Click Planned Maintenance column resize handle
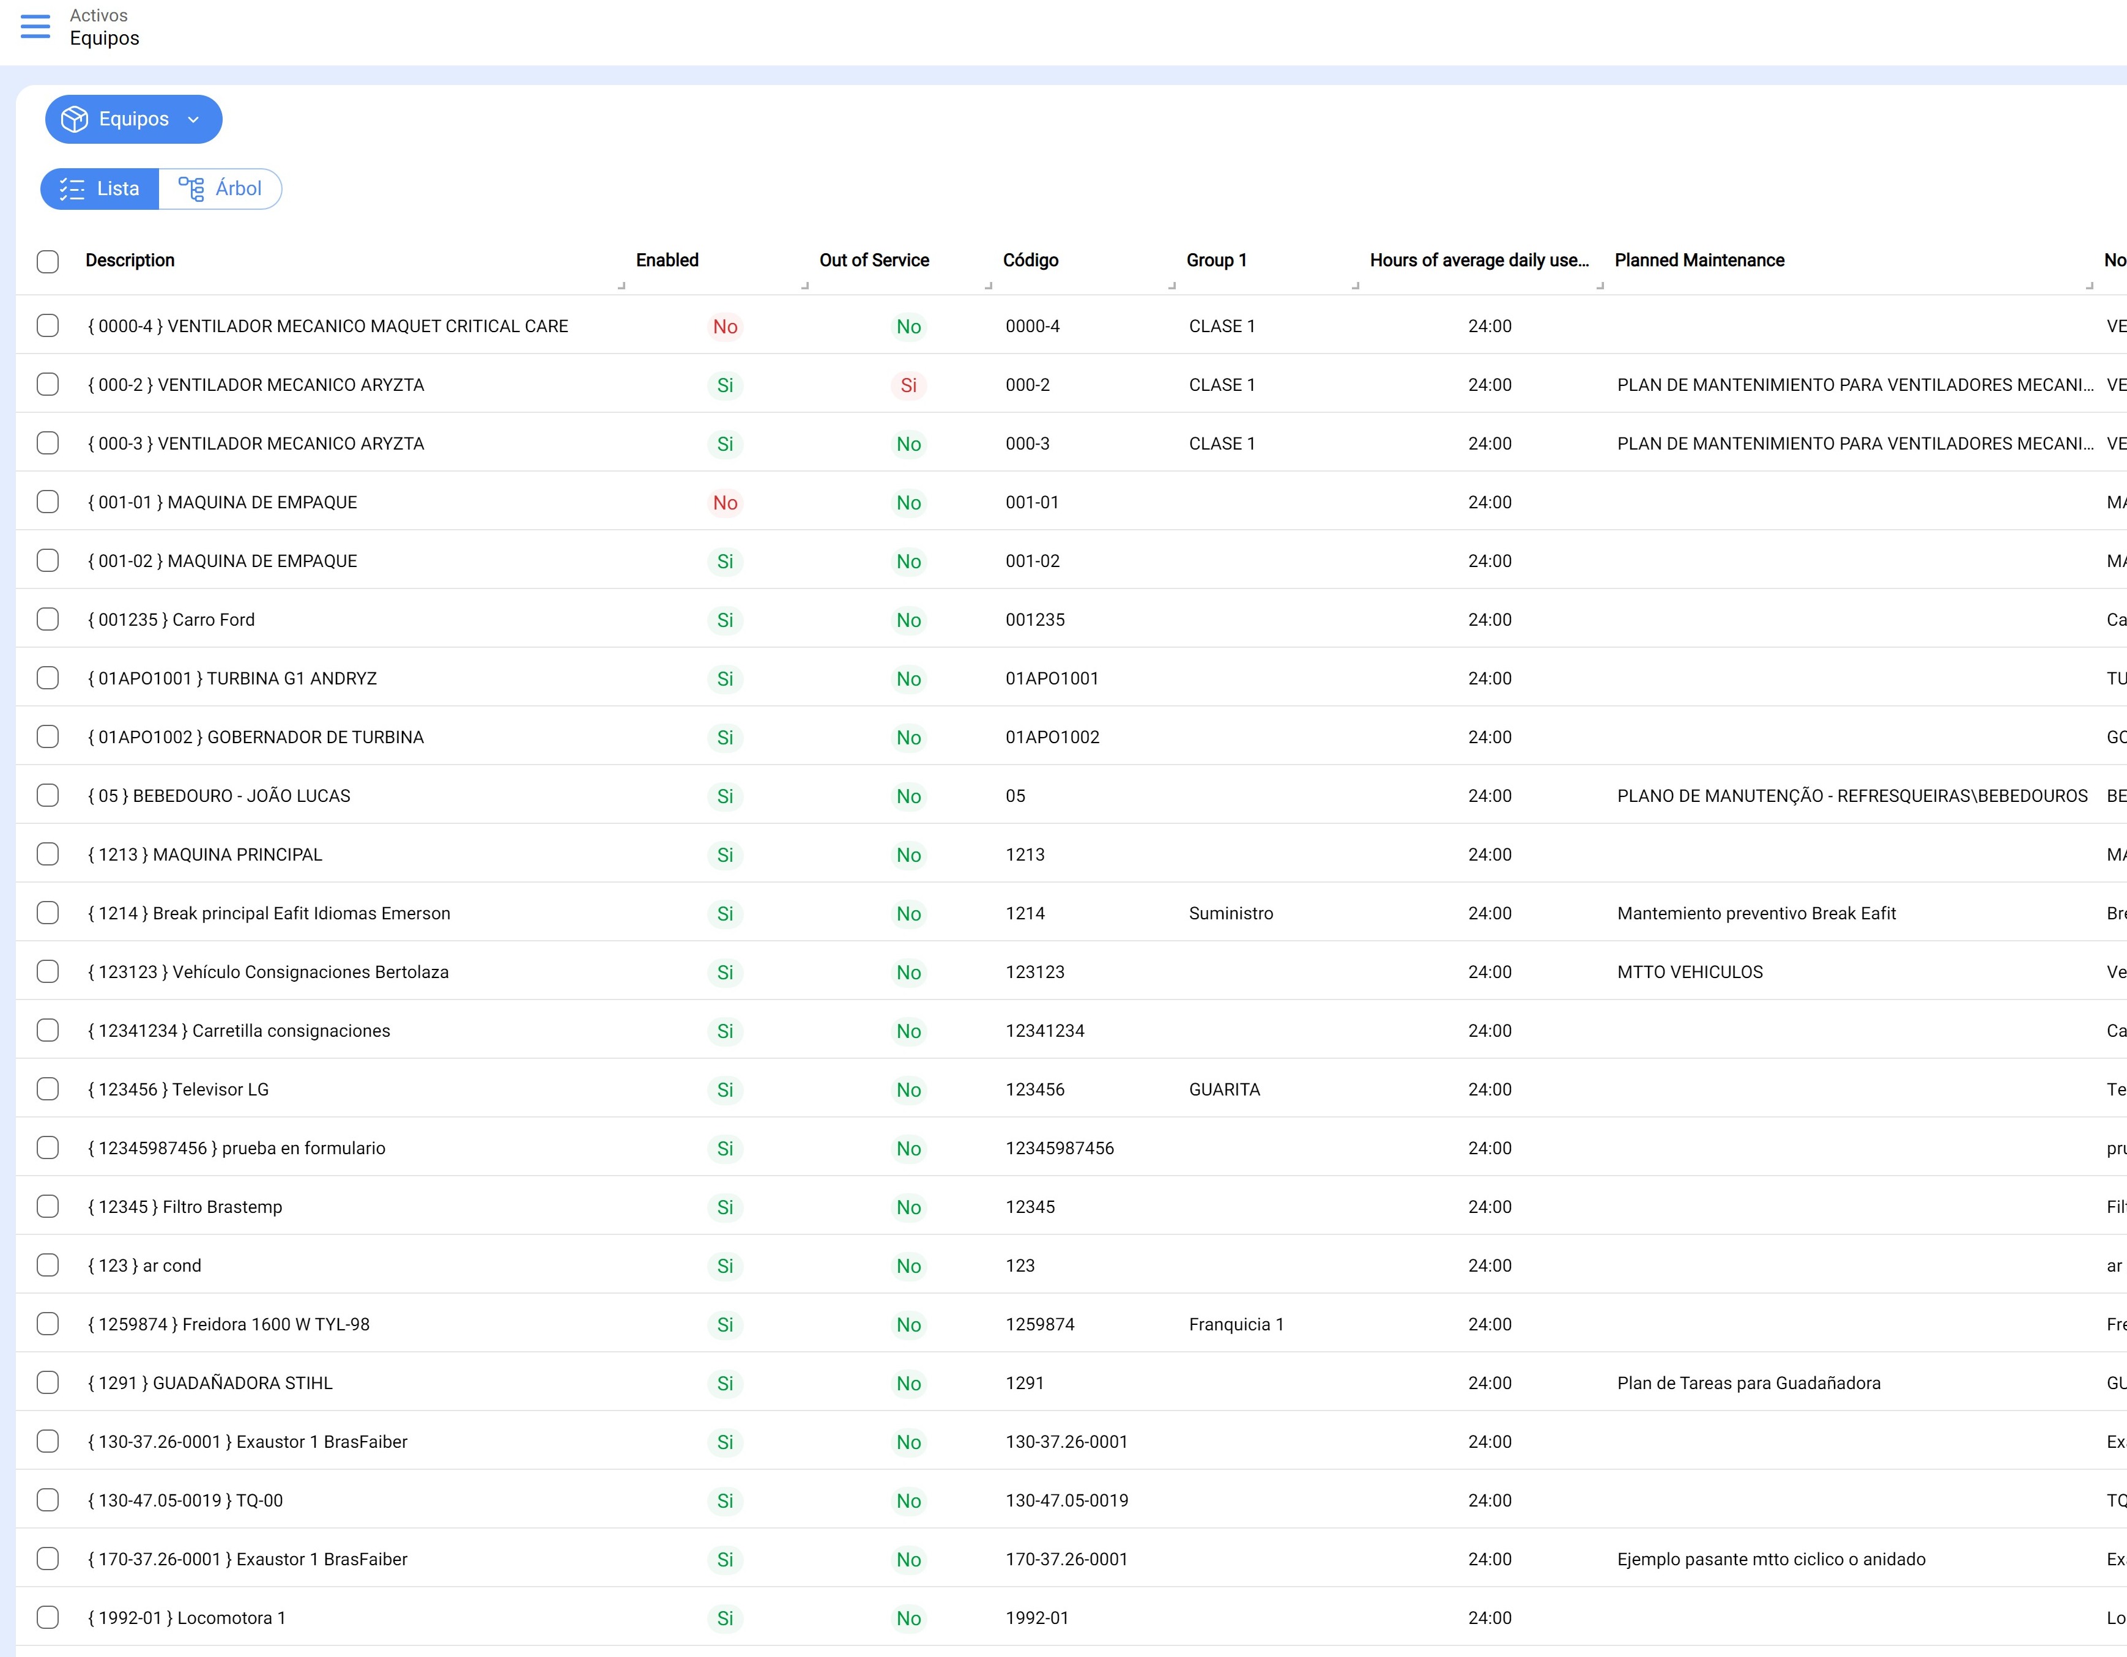Viewport: 2127px width, 1657px height. pyautogui.click(x=2089, y=286)
